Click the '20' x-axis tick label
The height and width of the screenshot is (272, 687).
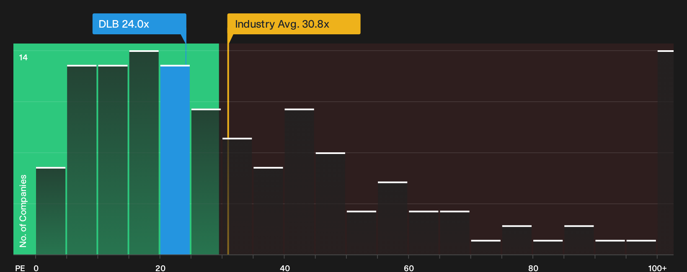160,268
